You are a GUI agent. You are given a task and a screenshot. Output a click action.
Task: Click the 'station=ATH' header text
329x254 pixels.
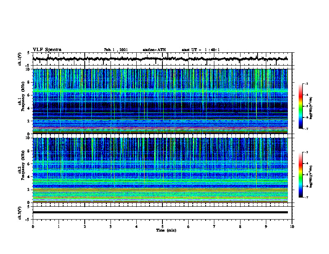coord(154,50)
